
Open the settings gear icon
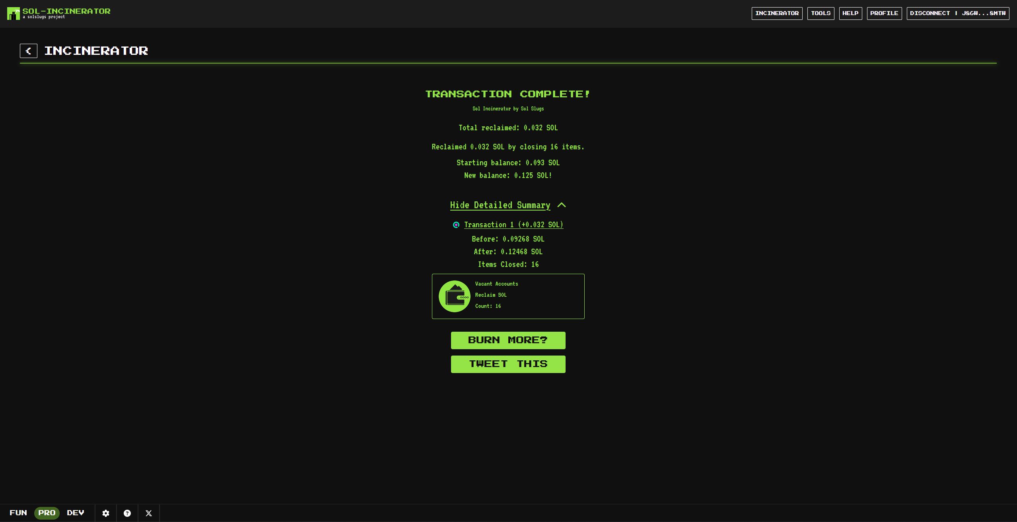pos(106,513)
